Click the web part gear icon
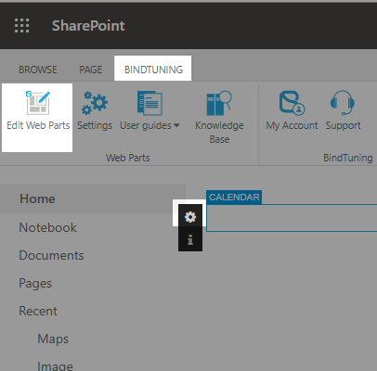Image resolution: width=377 pixels, height=371 pixels. pos(190,217)
